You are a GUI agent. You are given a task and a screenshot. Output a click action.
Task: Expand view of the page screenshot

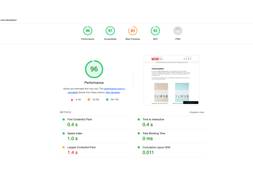pyautogui.click(x=197, y=112)
